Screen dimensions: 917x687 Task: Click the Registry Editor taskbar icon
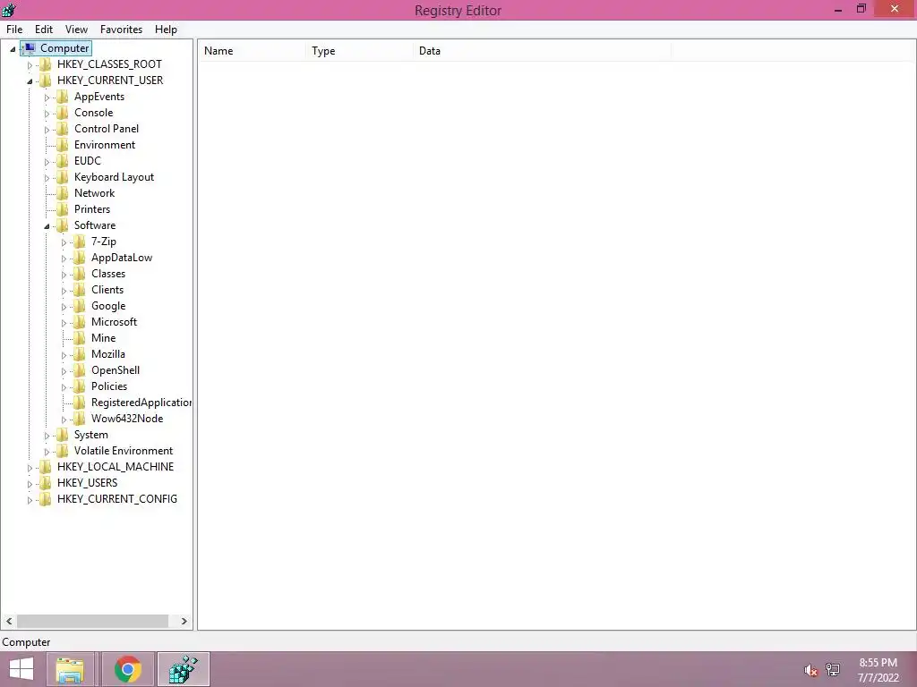[x=184, y=669]
